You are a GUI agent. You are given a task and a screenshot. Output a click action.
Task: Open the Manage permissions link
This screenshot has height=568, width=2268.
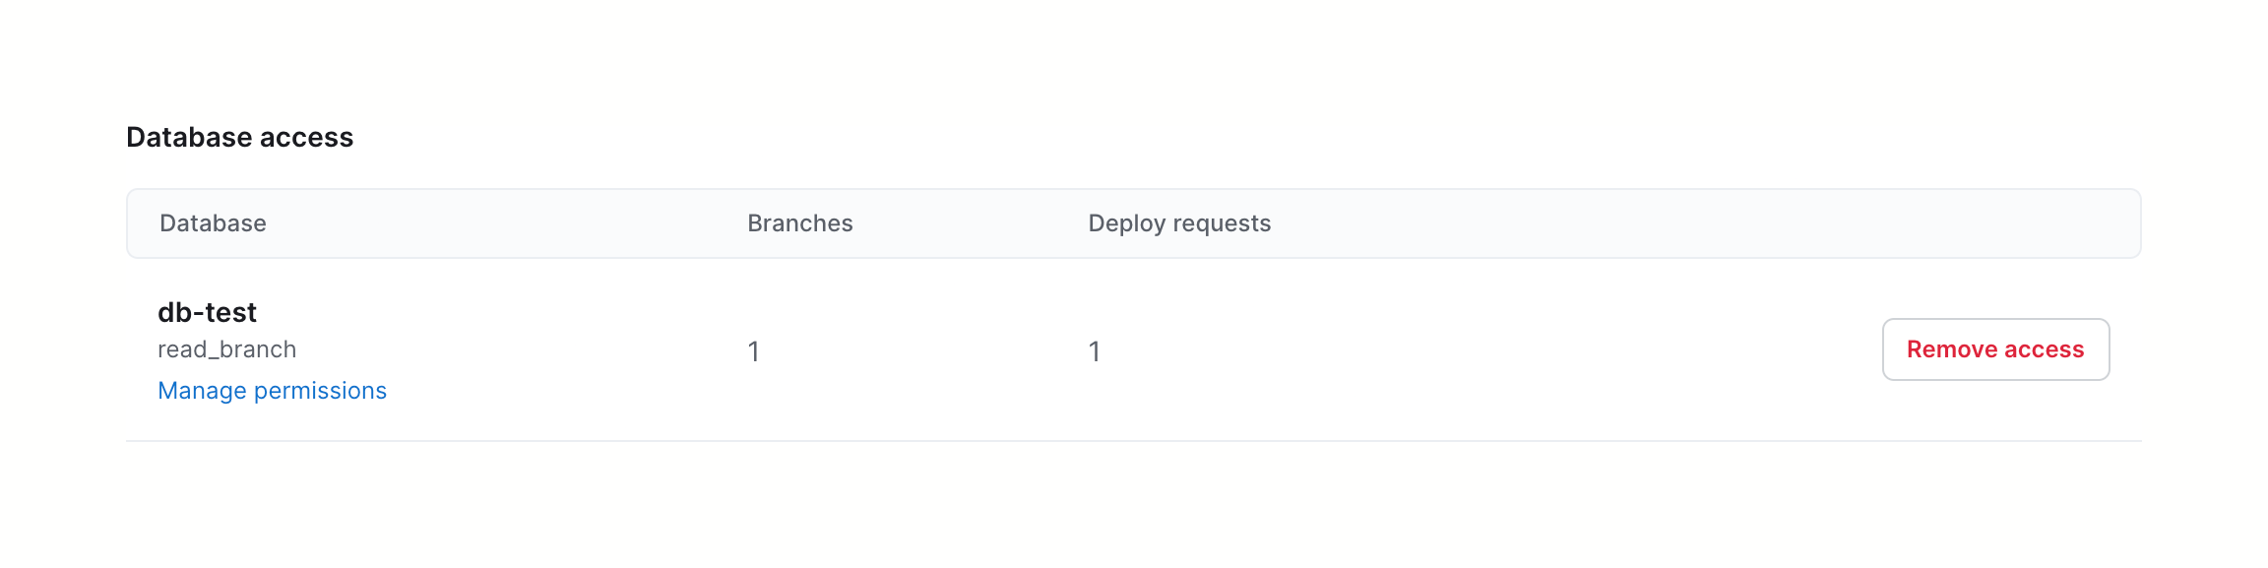272,391
